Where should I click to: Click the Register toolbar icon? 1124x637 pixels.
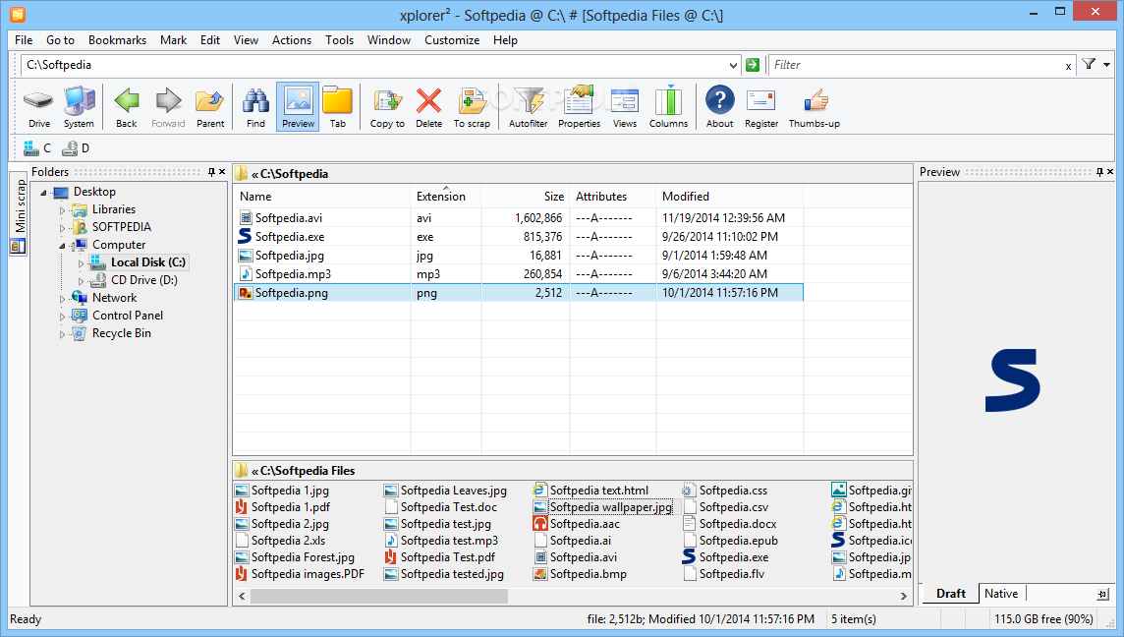(761, 107)
